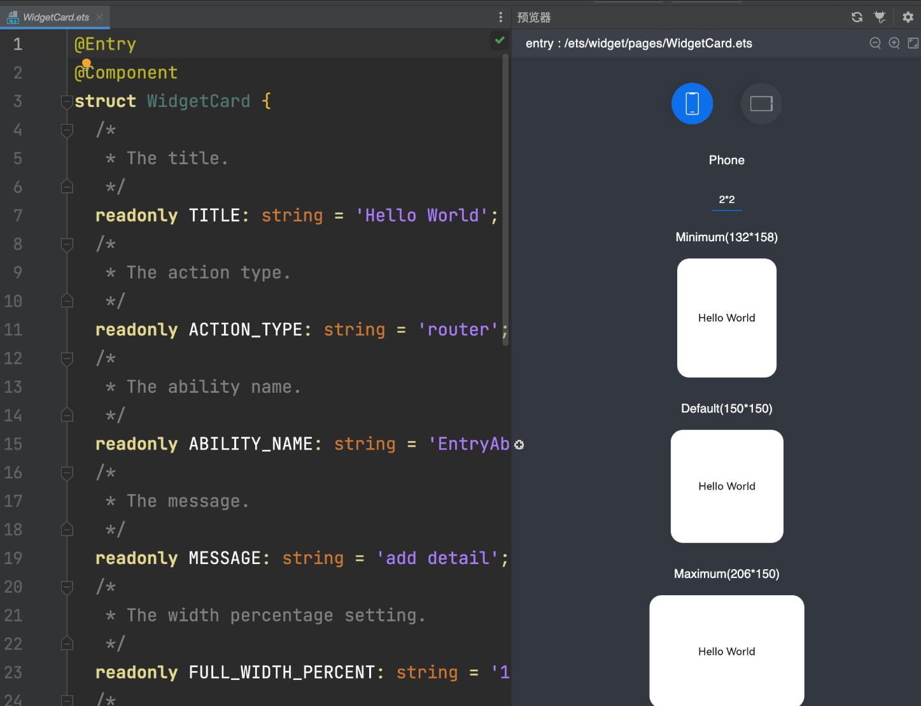Image resolution: width=921 pixels, height=706 pixels.
Task: Select the tablet device icon
Action: [x=761, y=104]
